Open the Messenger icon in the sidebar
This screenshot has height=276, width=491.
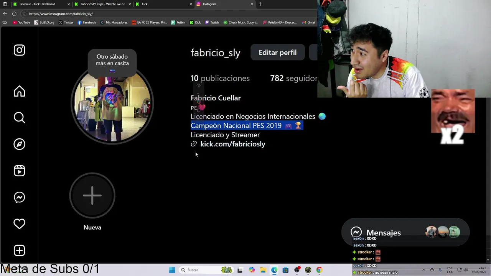coord(20,197)
